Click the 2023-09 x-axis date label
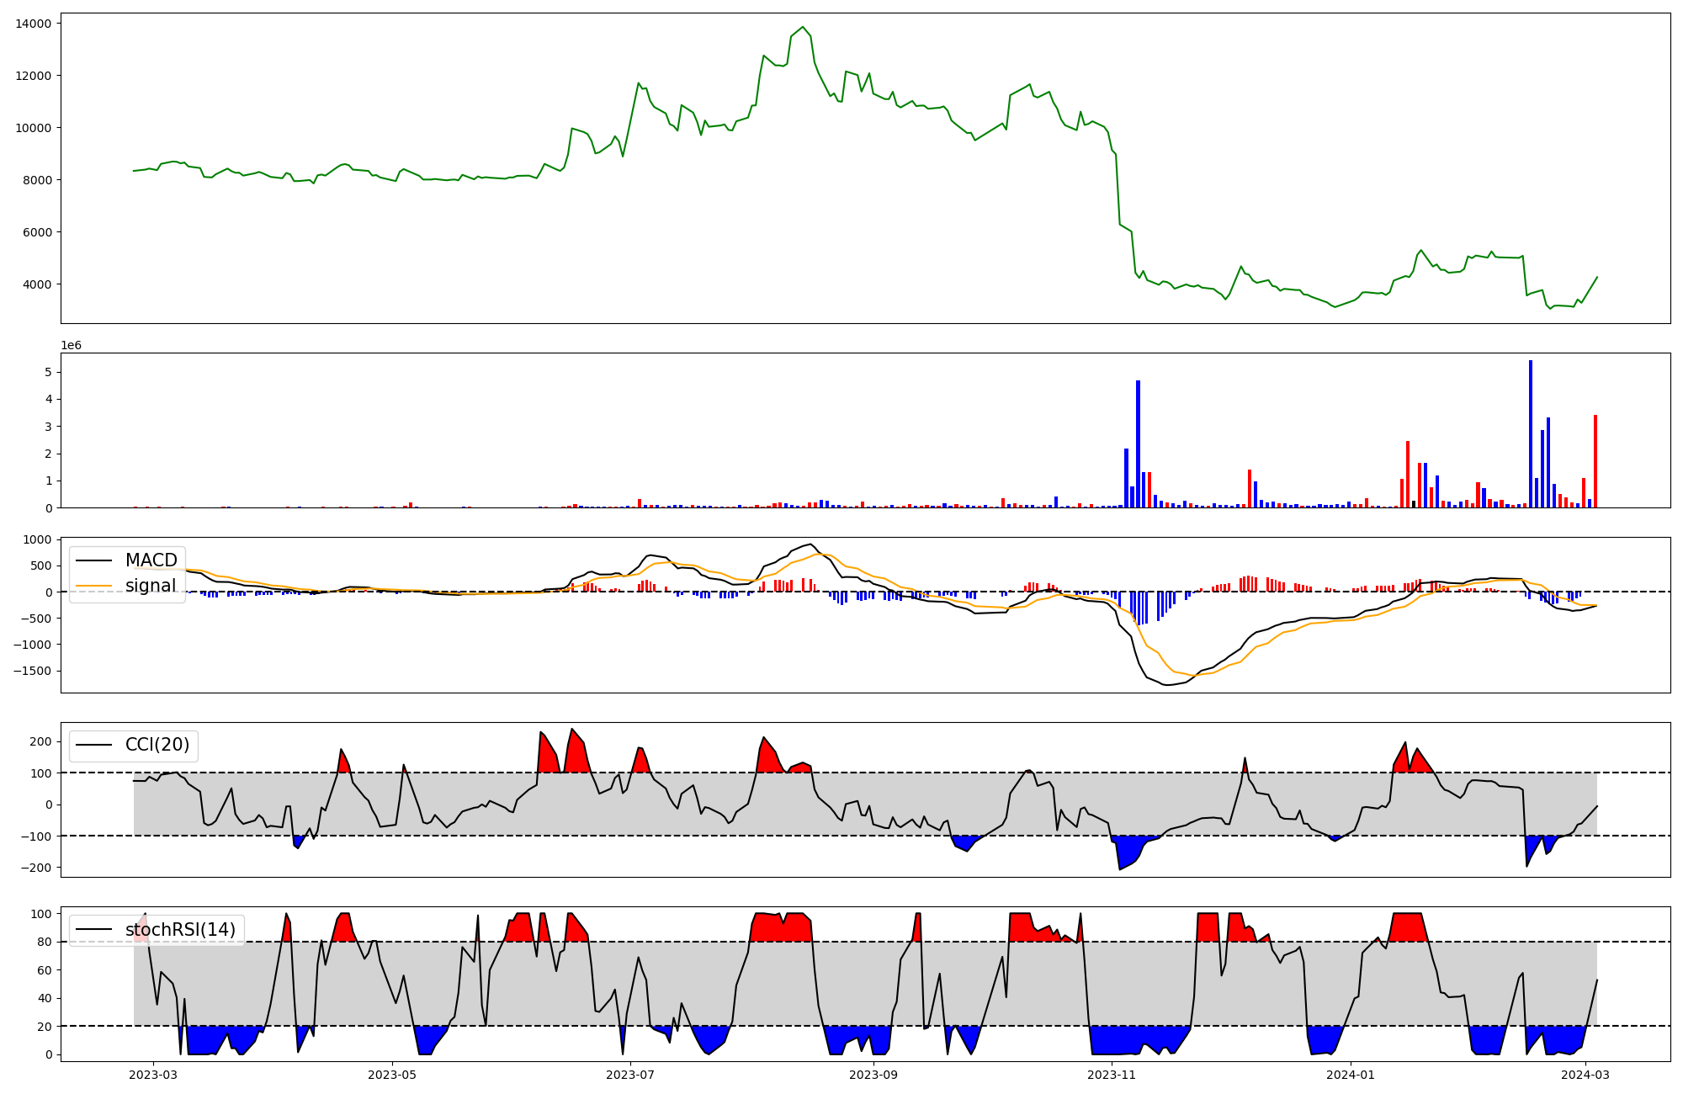This screenshot has height=1094, width=1683. click(873, 1075)
